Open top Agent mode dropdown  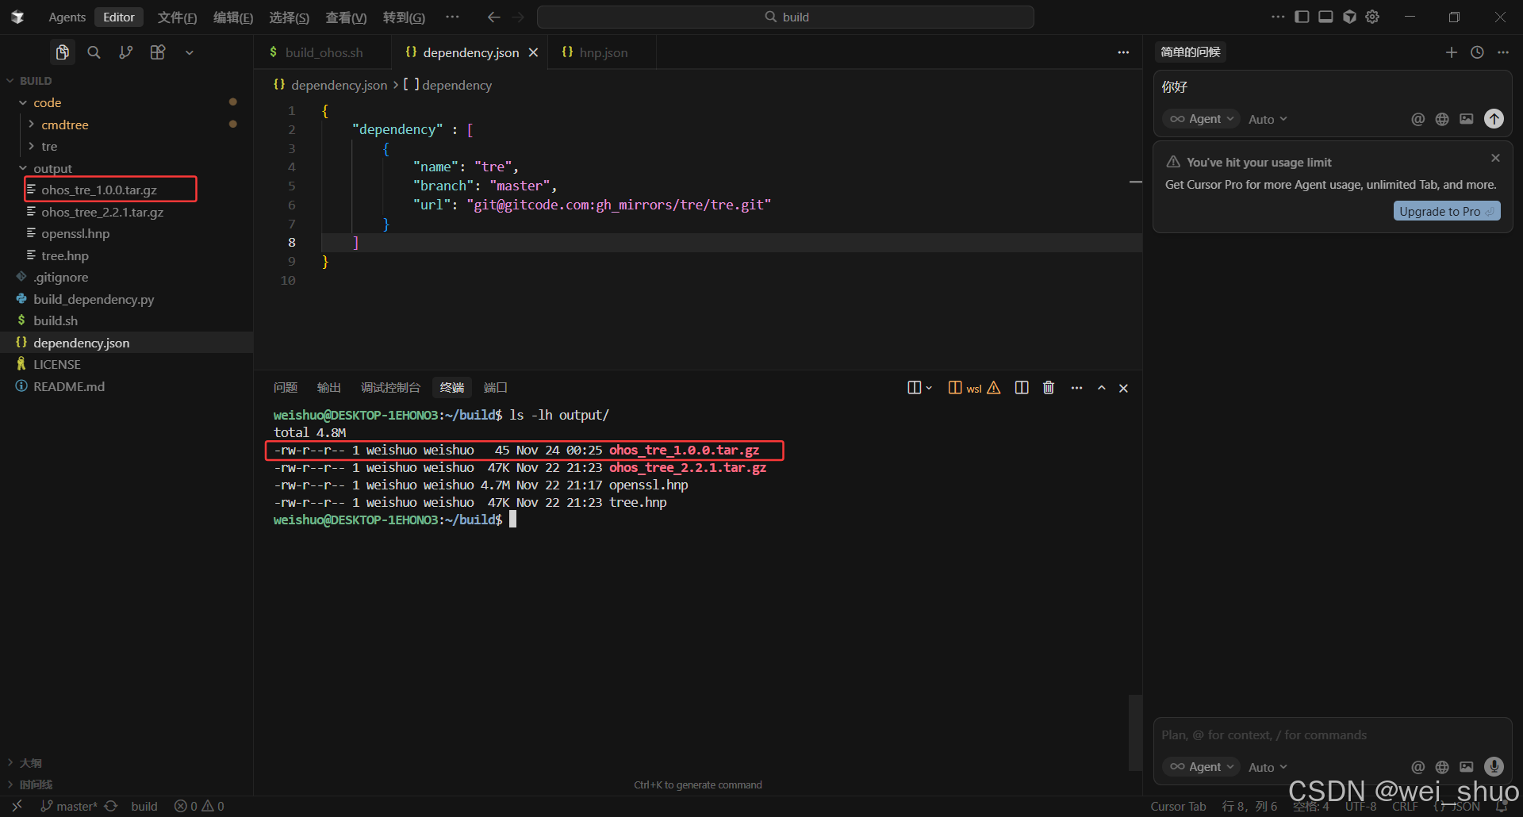[x=1201, y=119]
